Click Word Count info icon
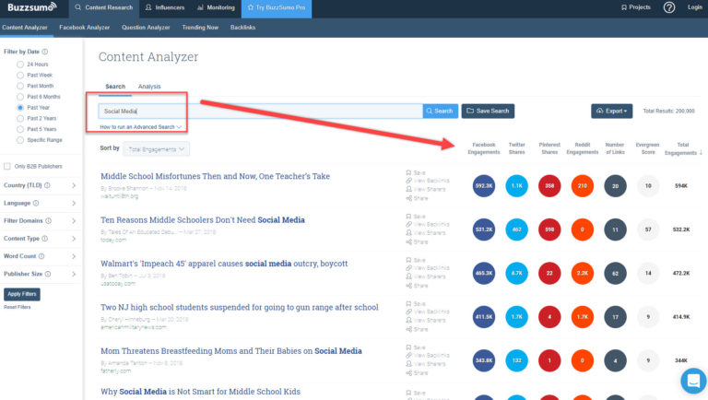This screenshot has height=400, width=708. (x=41, y=256)
